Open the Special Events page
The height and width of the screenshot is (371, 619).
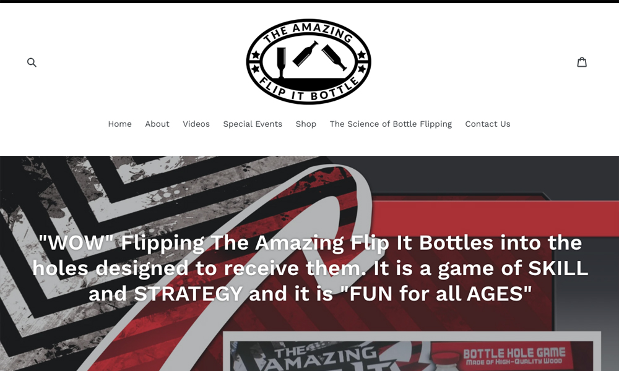click(x=253, y=124)
